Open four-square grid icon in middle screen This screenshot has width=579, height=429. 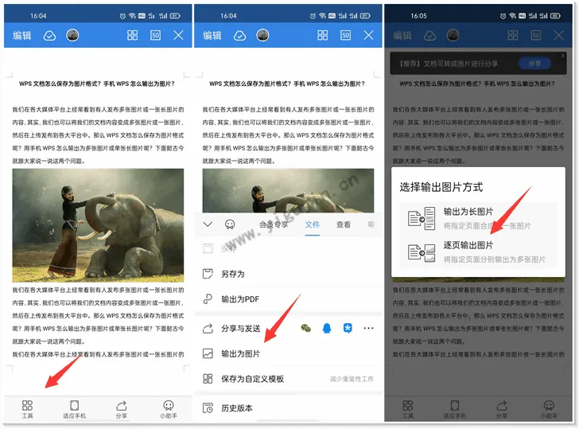click(322, 35)
